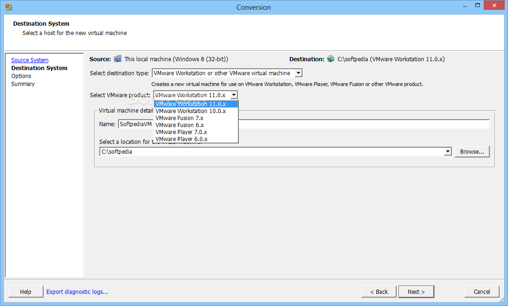
Task: Pick VMware Player 6.0.x option
Action: click(196, 139)
